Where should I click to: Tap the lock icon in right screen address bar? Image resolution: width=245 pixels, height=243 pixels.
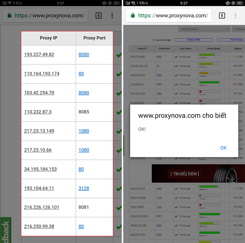coord(133,15)
